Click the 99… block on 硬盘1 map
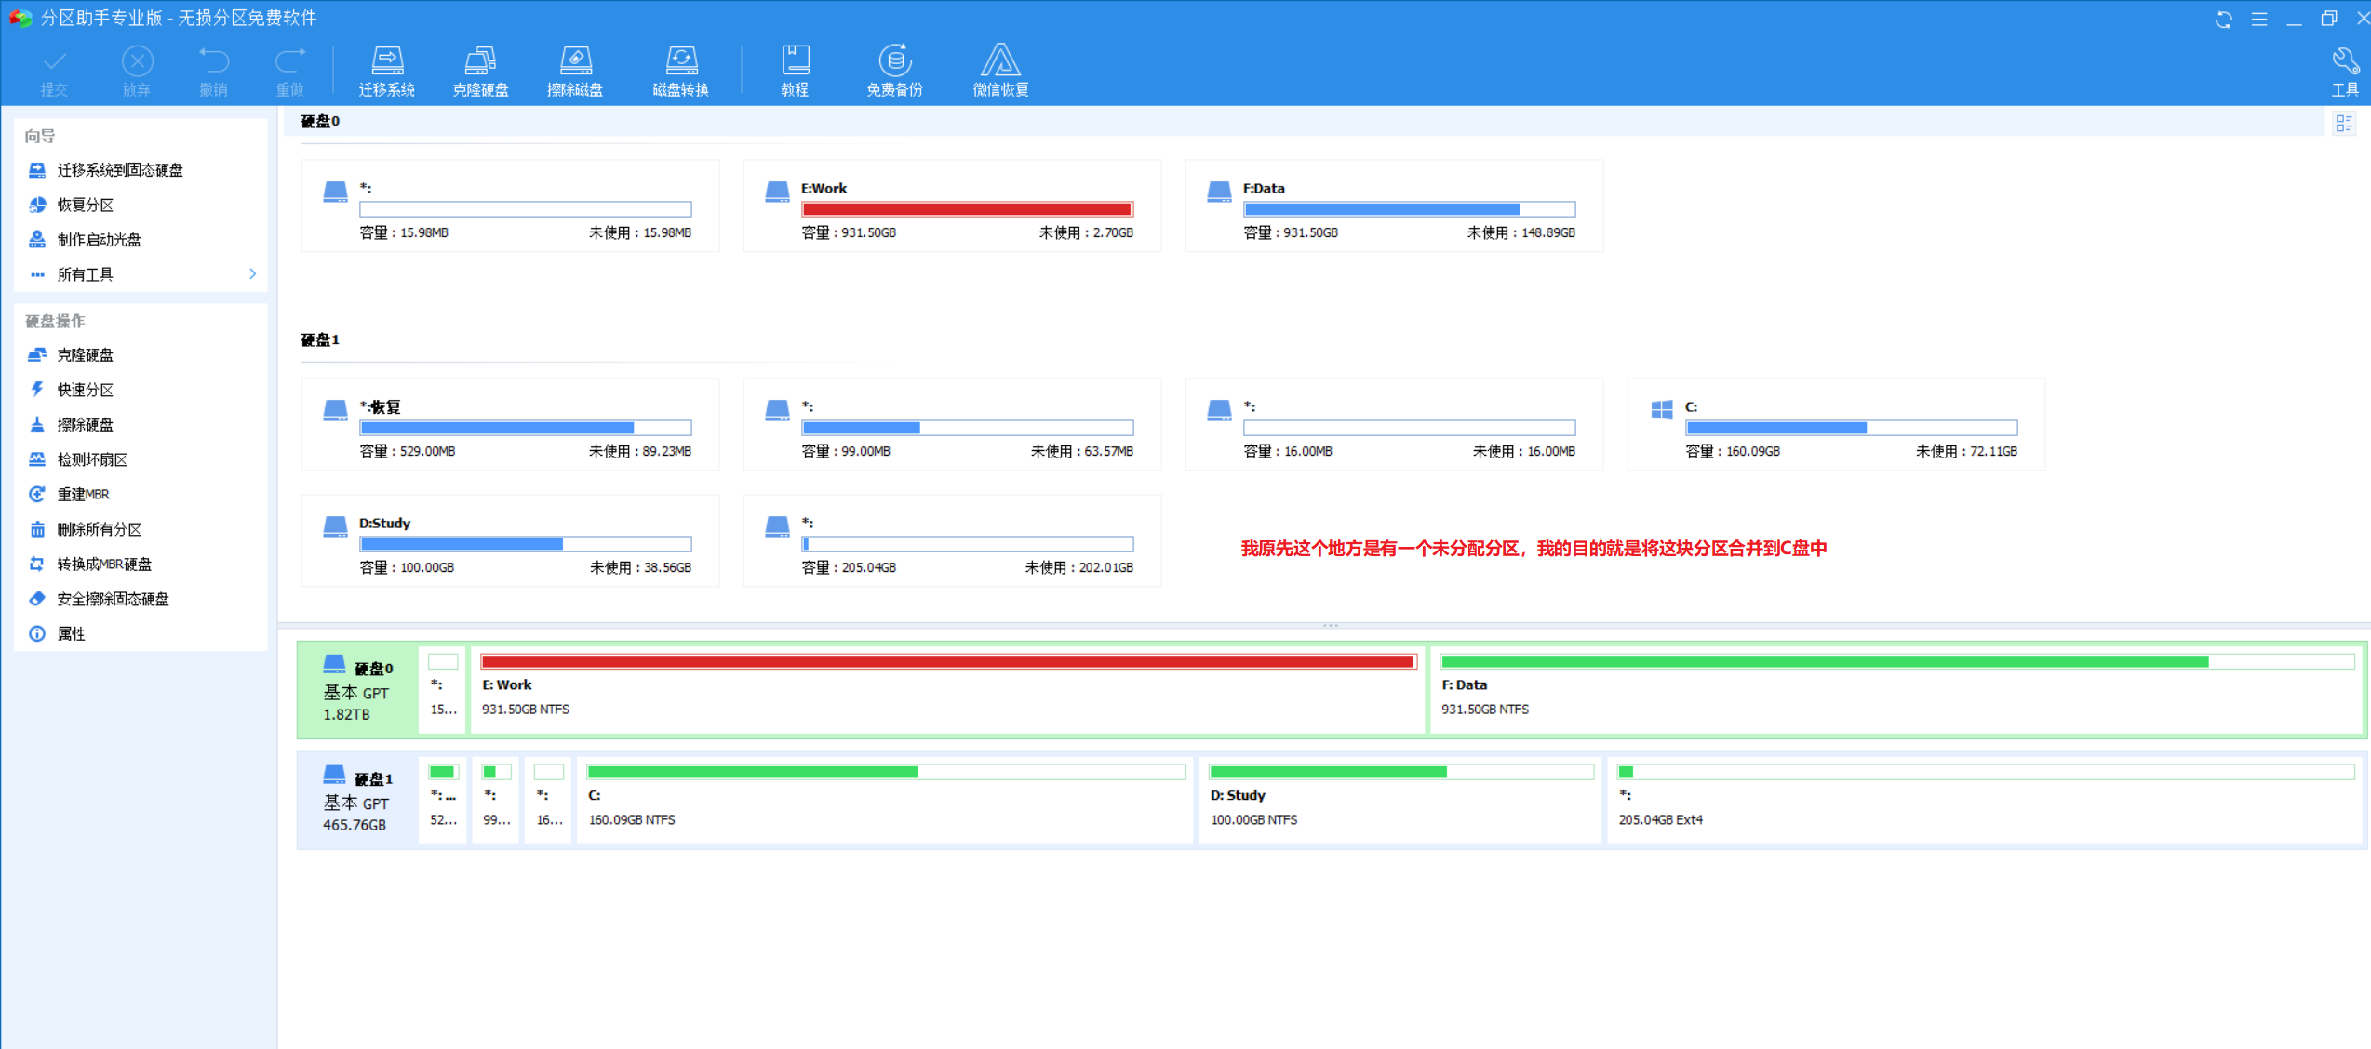 496,801
